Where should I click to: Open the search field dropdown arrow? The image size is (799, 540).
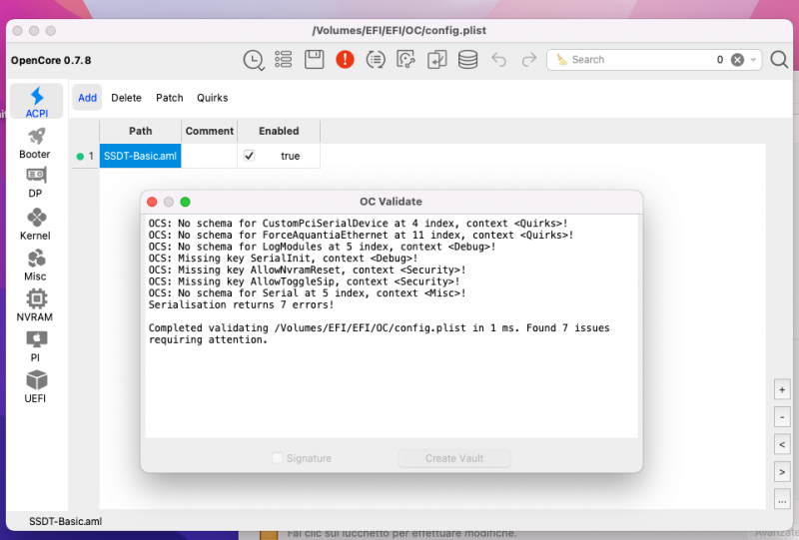click(x=753, y=60)
